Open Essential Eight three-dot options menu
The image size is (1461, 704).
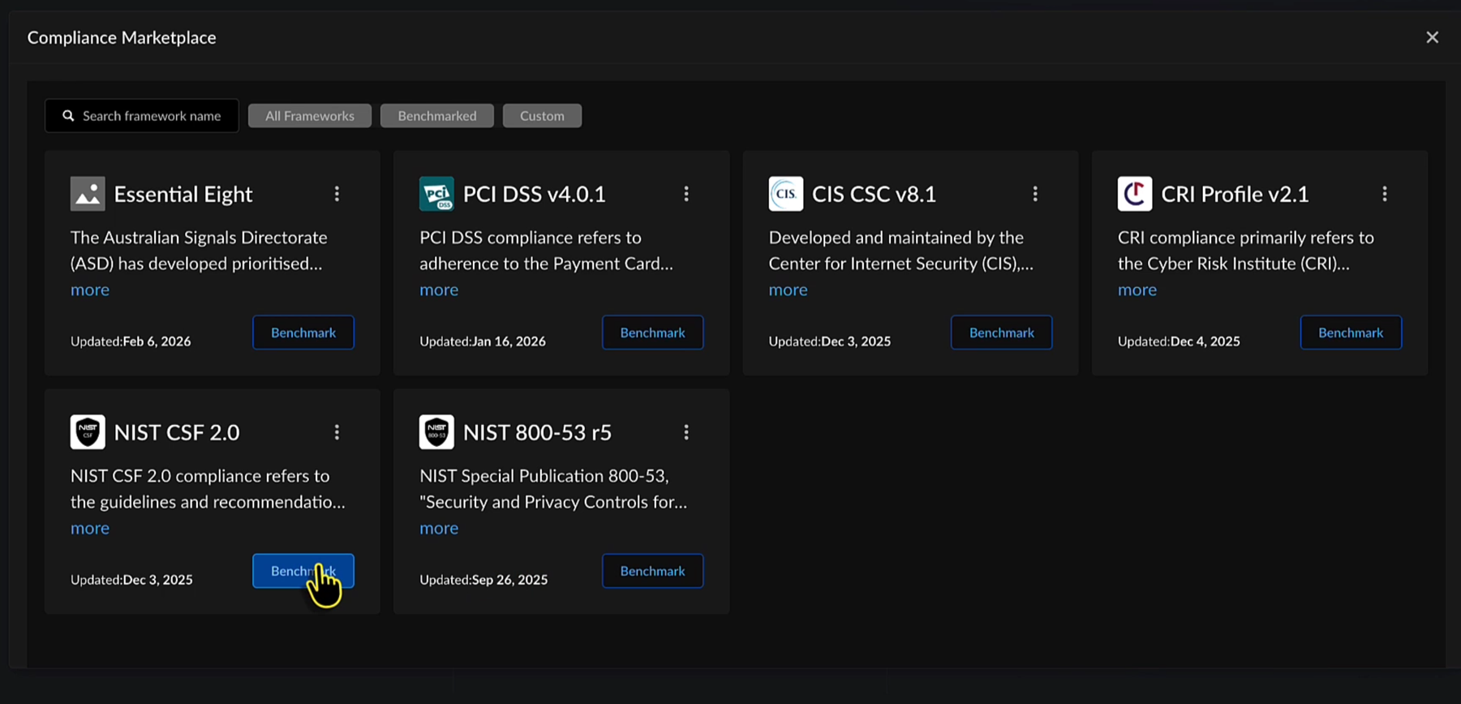coord(337,194)
